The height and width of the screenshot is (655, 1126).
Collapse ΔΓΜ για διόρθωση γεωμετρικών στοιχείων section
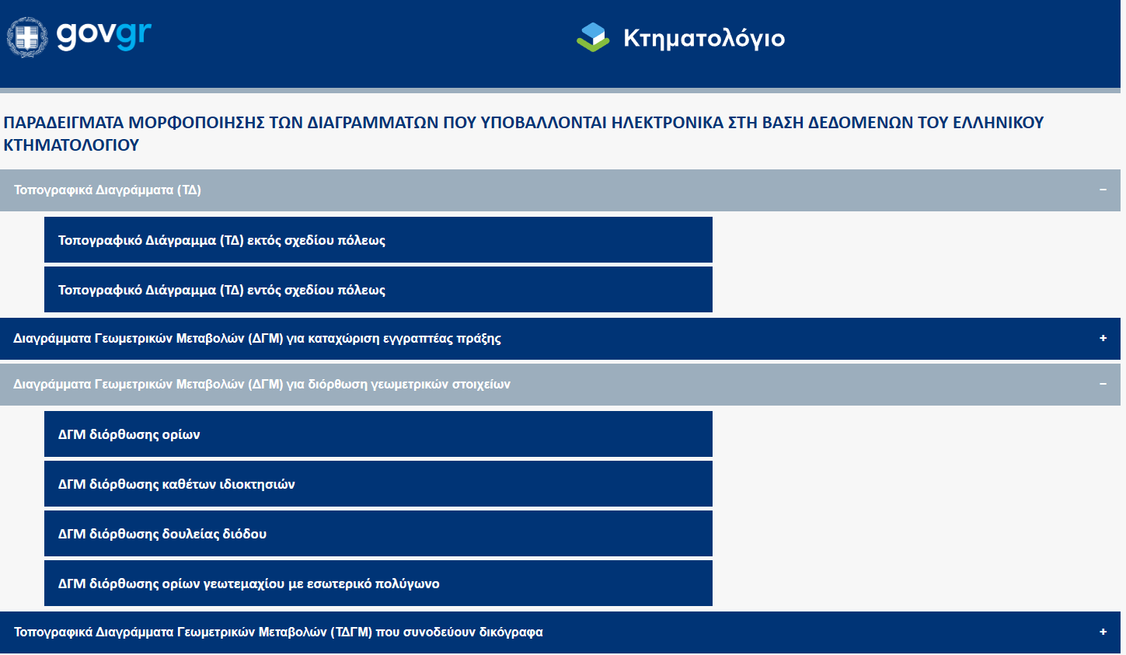point(262,385)
